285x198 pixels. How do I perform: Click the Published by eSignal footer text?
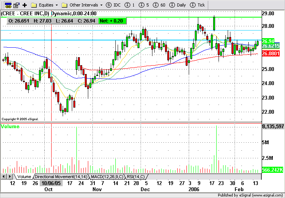tap(250, 195)
